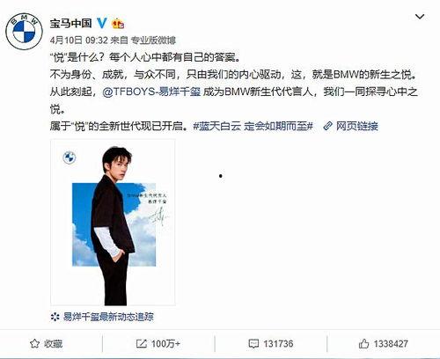Click the 收藏 label text

coord(54,344)
